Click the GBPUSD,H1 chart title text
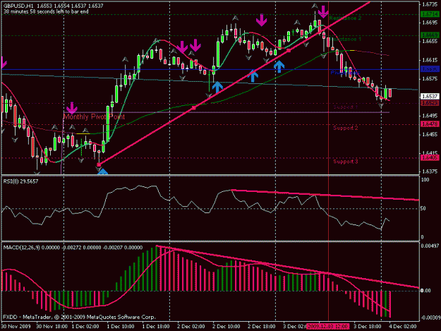 18,6
